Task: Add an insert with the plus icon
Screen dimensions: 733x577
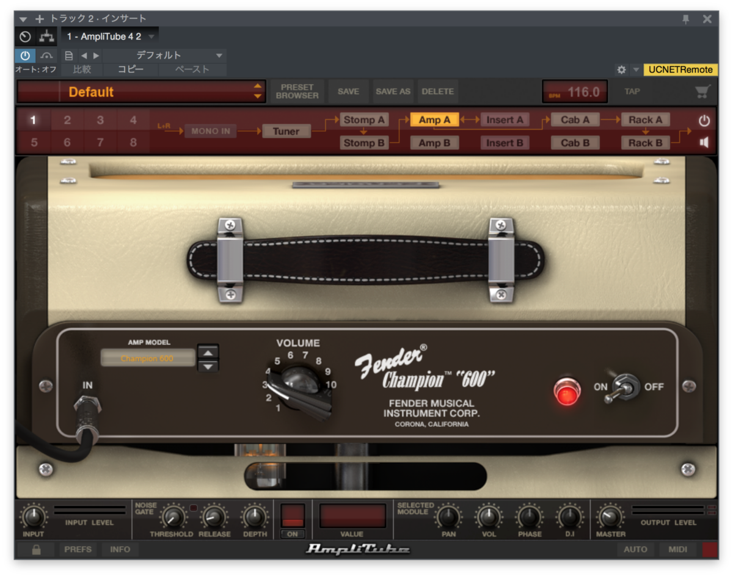Action: [40, 19]
